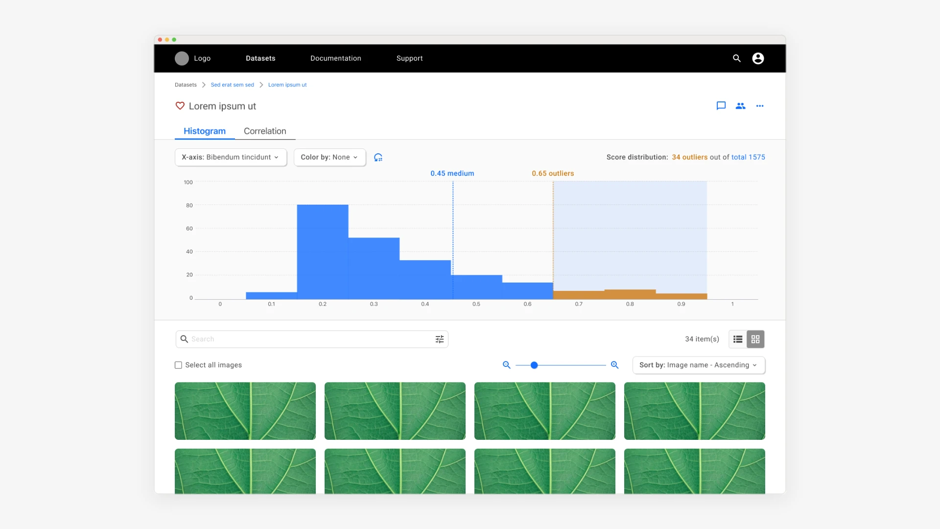Switch to grid view
Image resolution: width=940 pixels, height=529 pixels.
[755, 339]
